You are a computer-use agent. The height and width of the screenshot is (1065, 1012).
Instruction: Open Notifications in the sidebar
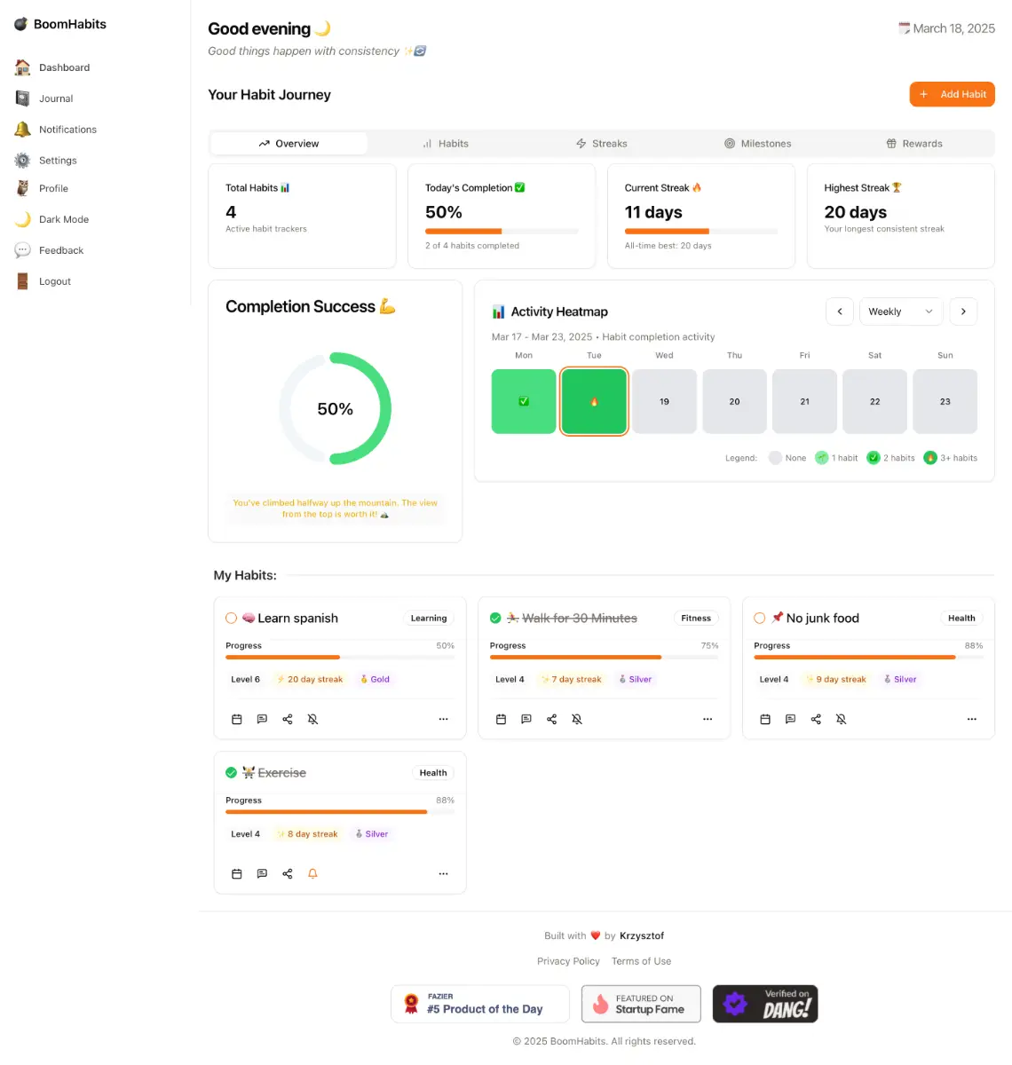pyautogui.click(x=67, y=130)
